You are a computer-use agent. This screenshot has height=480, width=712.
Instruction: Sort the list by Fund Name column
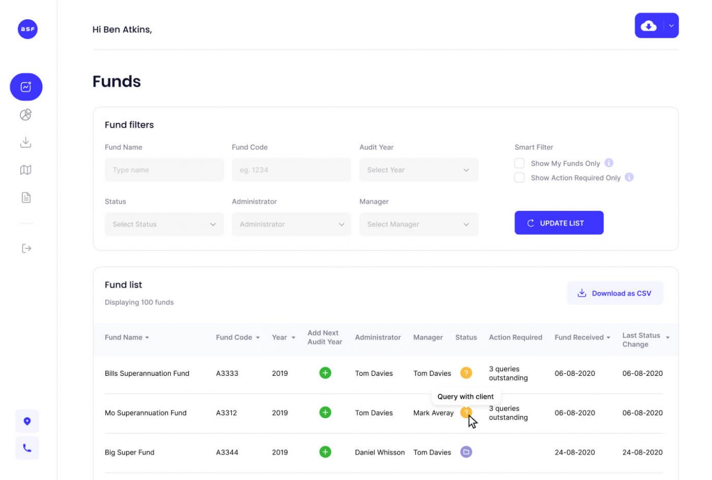pos(127,337)
